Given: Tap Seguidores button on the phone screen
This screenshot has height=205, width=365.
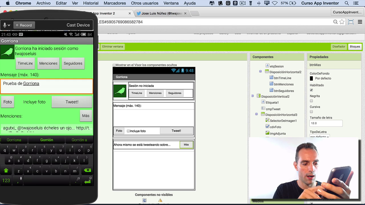Looking at the screenshot, I should point(73,63).
